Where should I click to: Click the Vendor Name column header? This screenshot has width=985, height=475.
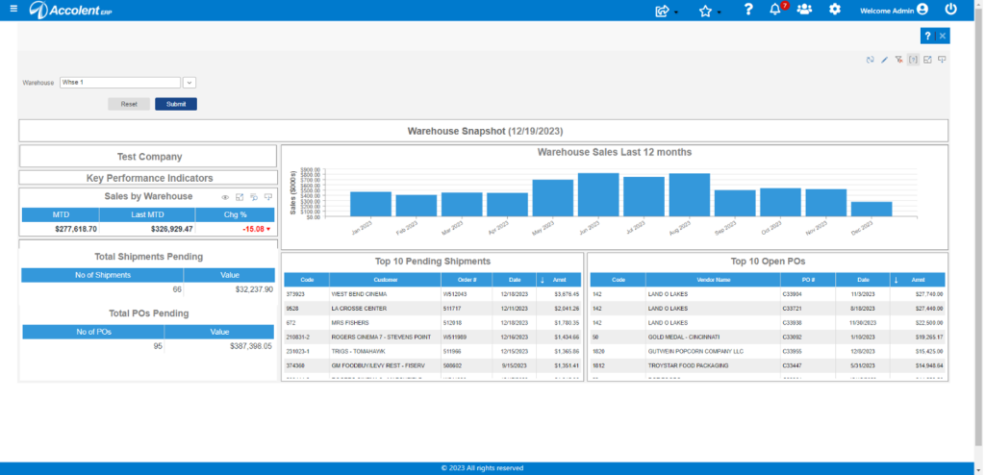(x=713, y=280)
